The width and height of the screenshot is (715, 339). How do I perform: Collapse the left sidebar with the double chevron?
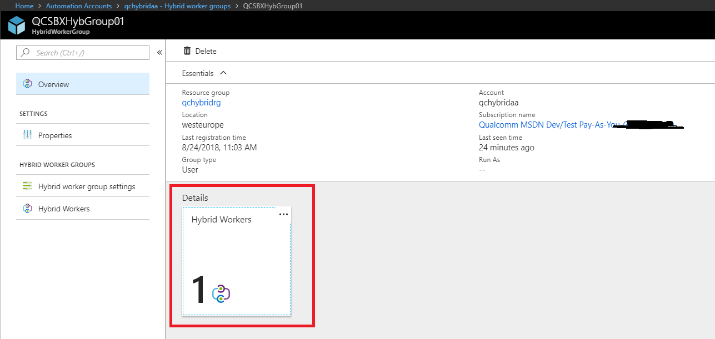[x=159, y=52]
